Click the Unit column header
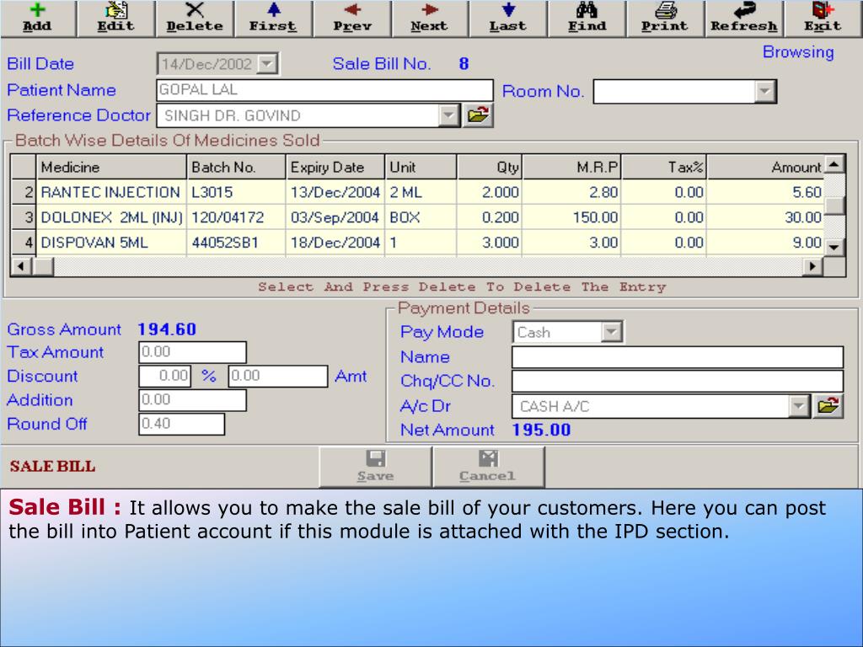 point(421,168)
